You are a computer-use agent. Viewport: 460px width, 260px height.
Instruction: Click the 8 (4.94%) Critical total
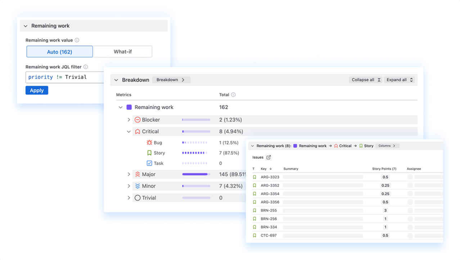(231, 131)
